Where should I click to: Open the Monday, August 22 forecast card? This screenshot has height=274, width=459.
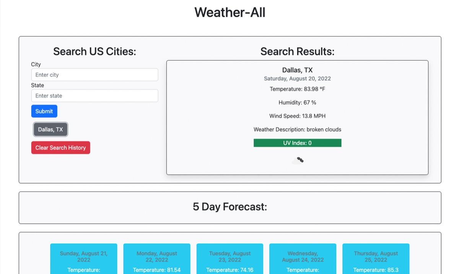[x=157, y=259]
